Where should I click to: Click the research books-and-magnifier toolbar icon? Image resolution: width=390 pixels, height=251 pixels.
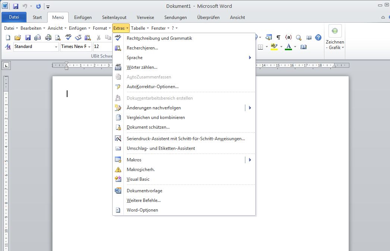[x=88, y=38]
